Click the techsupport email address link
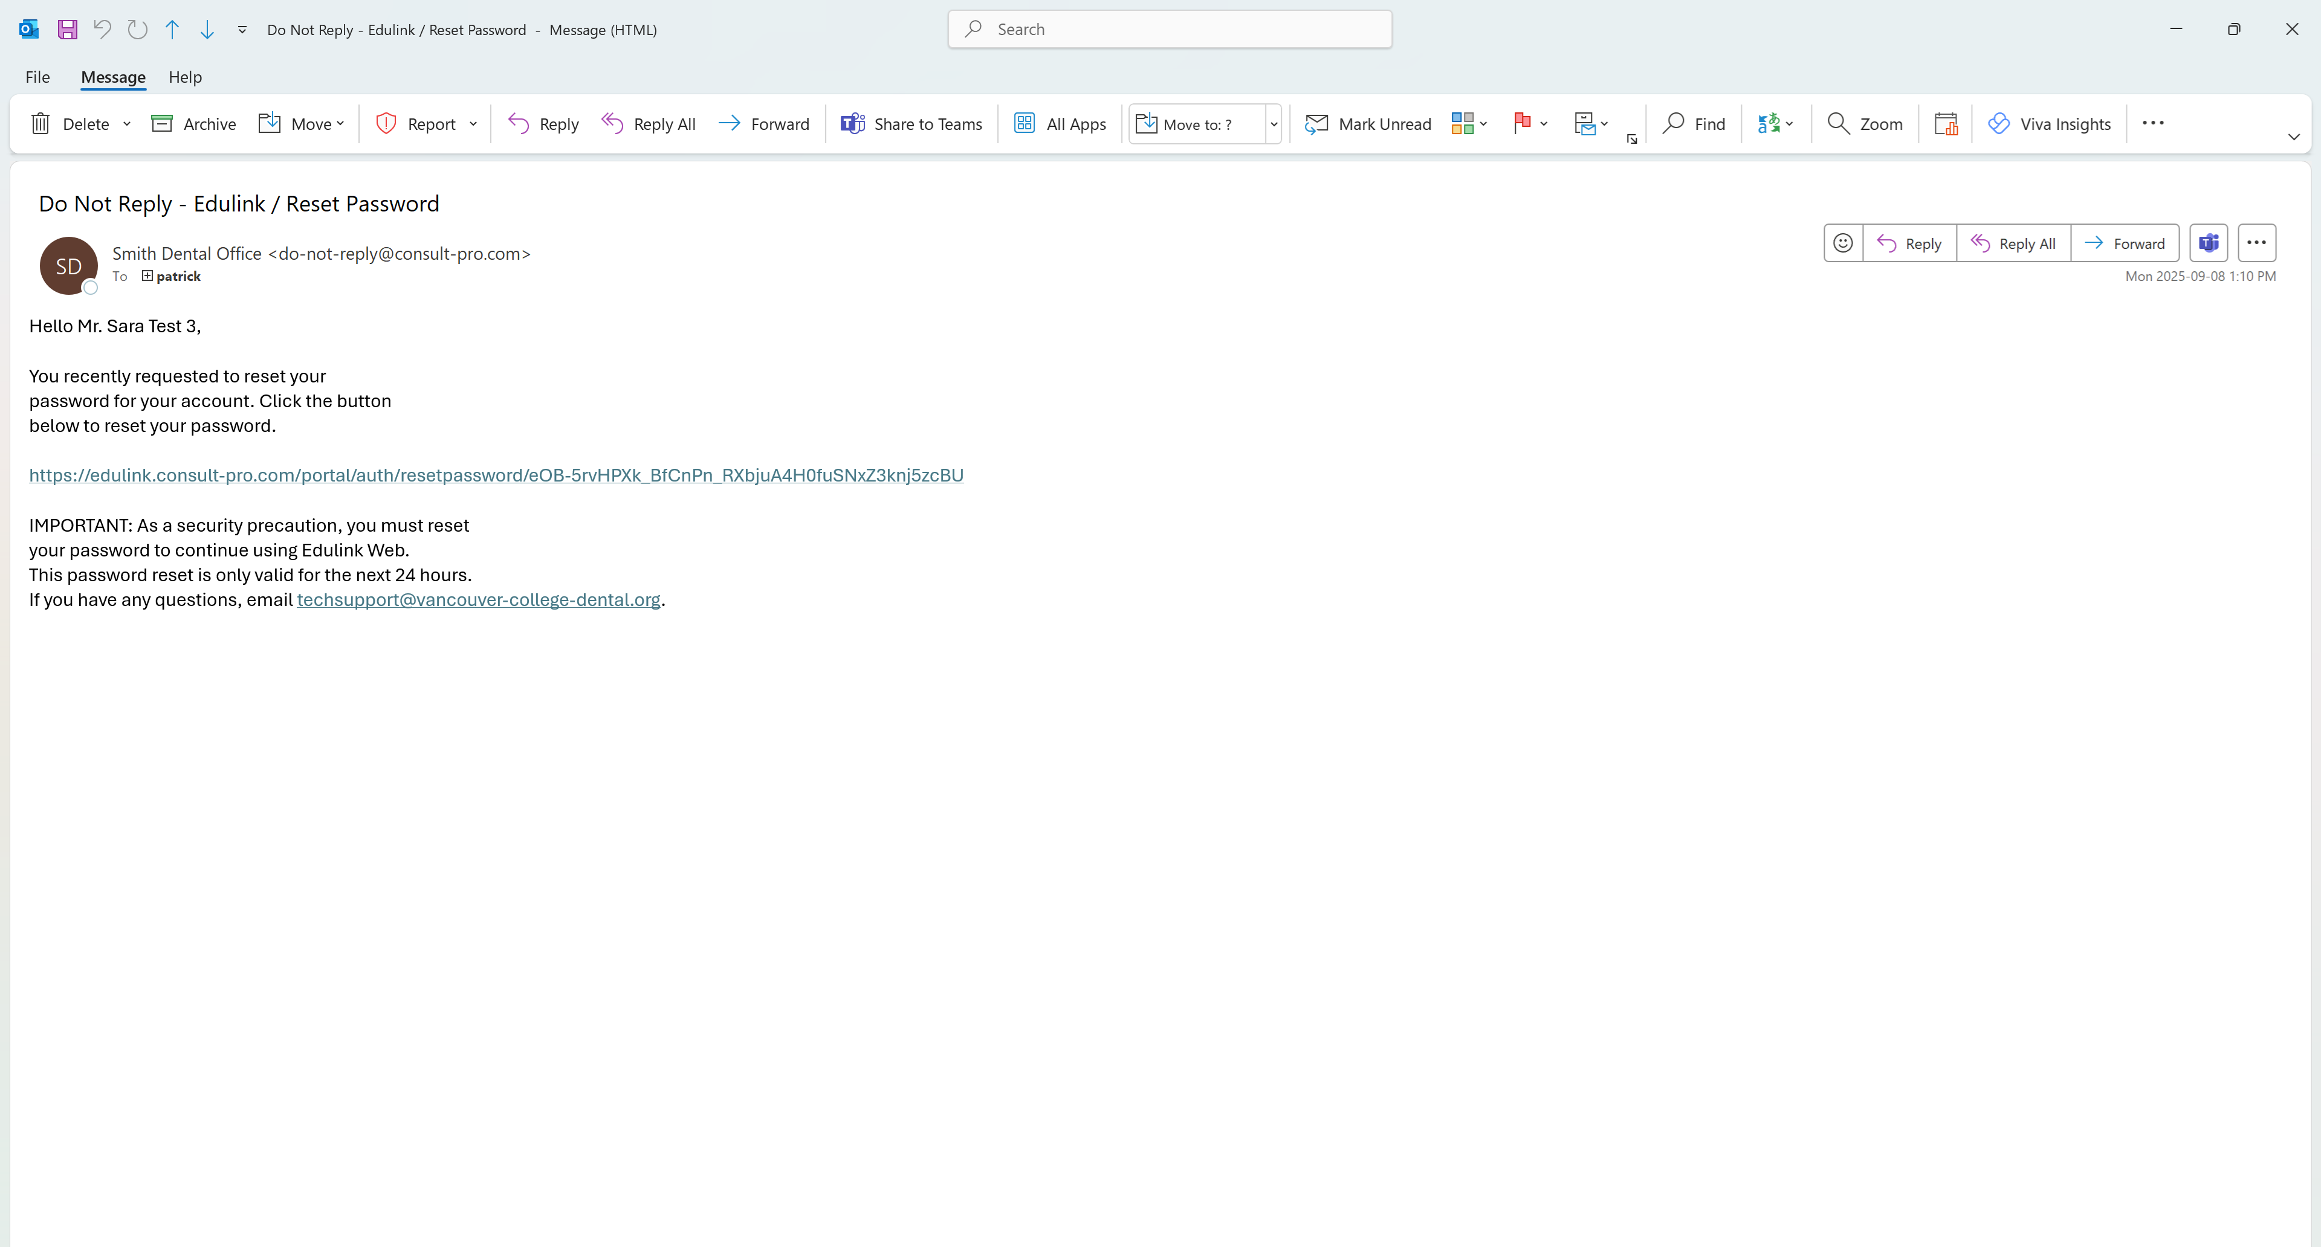2321x1247 pixels. (479, 600)
